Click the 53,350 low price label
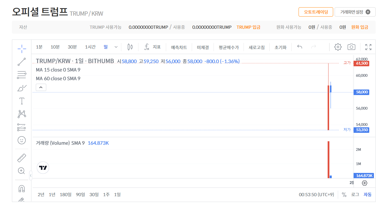The image size is (387, 211). [361, 130]
